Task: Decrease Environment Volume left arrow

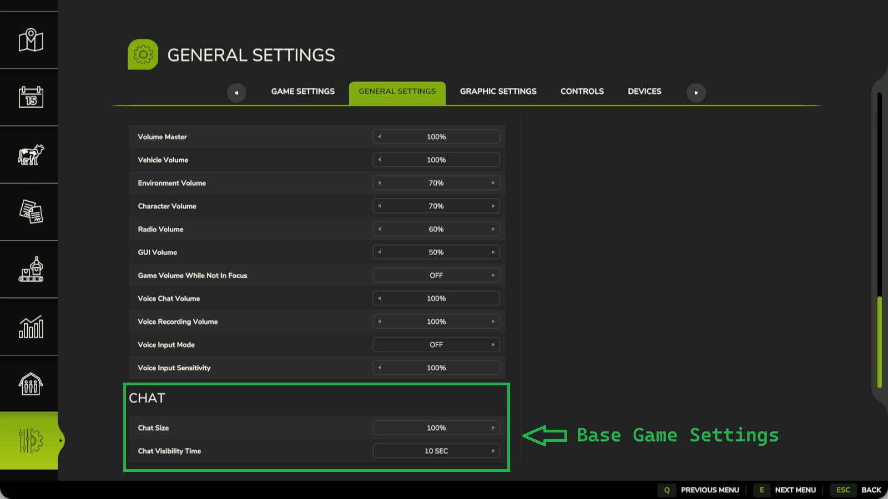Action: [x=380, y=183]
